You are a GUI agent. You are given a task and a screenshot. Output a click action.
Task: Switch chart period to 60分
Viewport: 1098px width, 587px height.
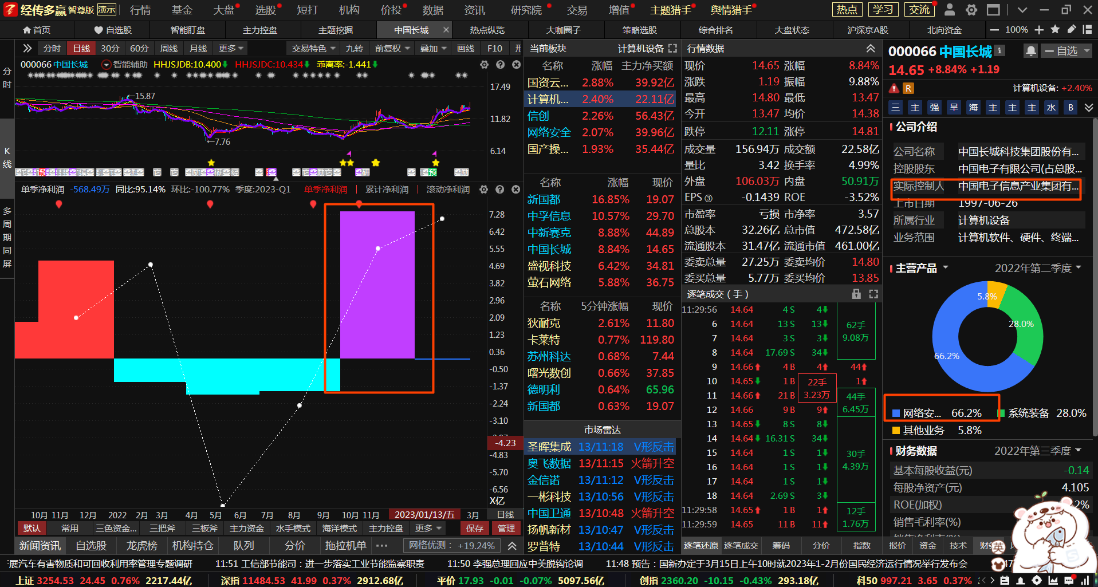coord(139,49)
